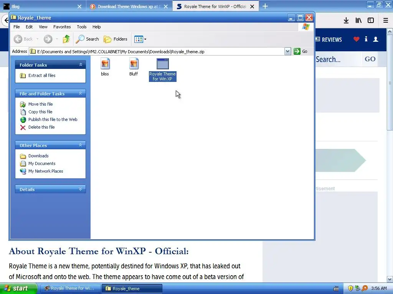This screenshot has width=393, height=294.
Task: Click browser scrollbar up arrow
Action: 390,31
